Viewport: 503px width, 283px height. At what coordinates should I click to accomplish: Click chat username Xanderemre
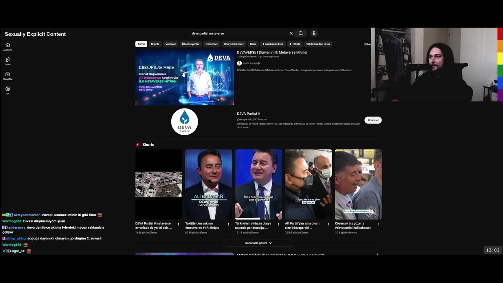[16, 228]
